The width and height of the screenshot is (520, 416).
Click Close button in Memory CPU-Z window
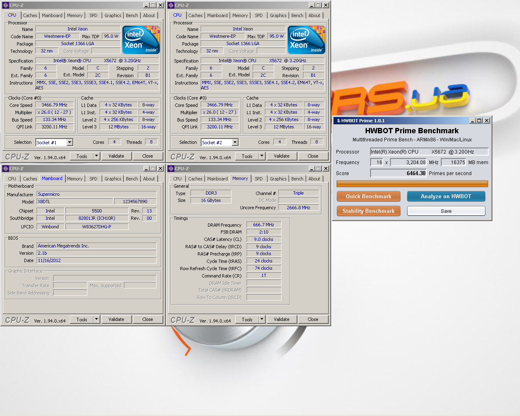point(313,319)
